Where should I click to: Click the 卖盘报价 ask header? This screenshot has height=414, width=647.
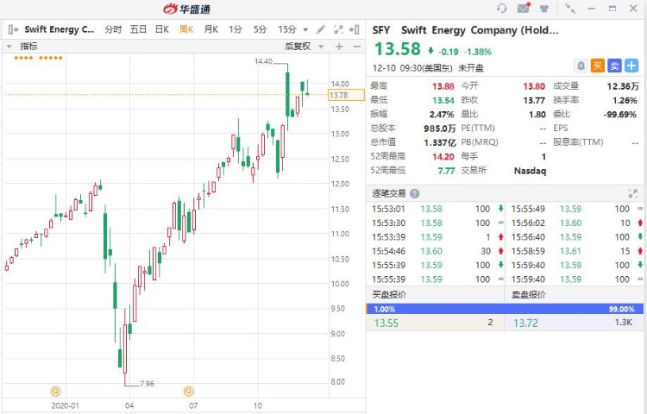pyautogui.click(x=529, y=294)
